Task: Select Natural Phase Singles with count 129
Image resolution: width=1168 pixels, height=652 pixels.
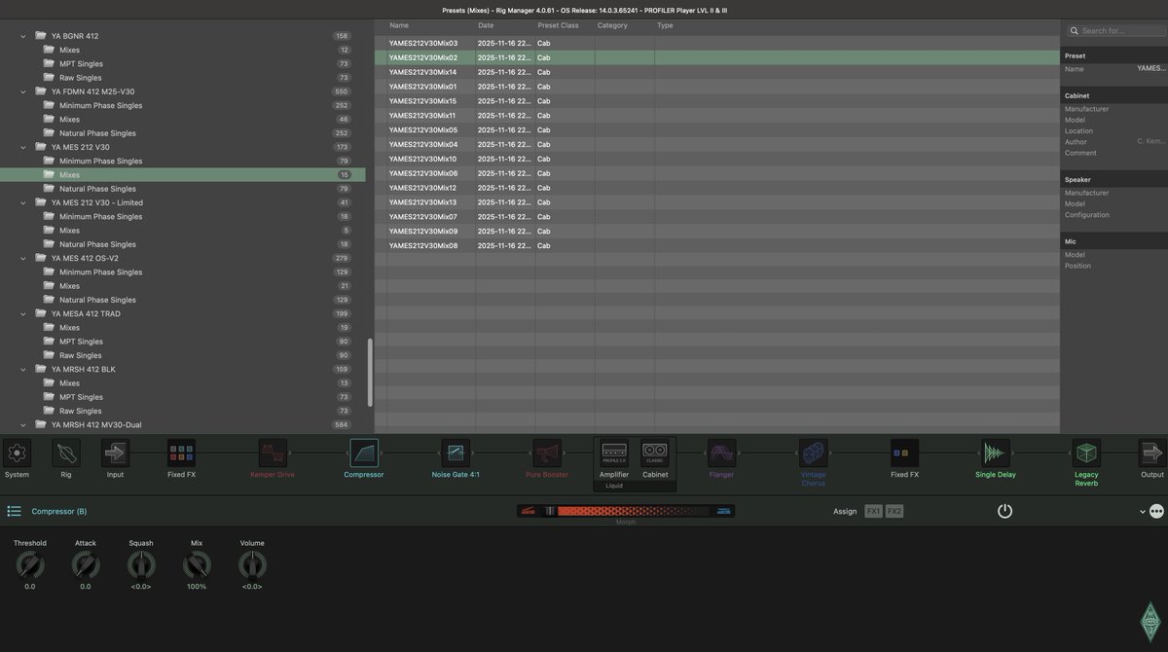Action: [x=183, y=300]
